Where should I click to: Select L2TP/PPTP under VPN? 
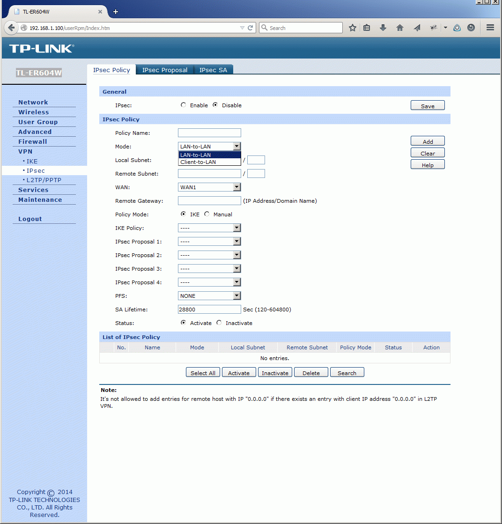[44, 180]
